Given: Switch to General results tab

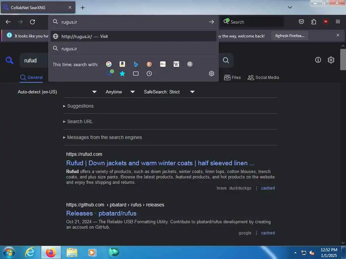Looking at the screenshot, I should point(31,78).
